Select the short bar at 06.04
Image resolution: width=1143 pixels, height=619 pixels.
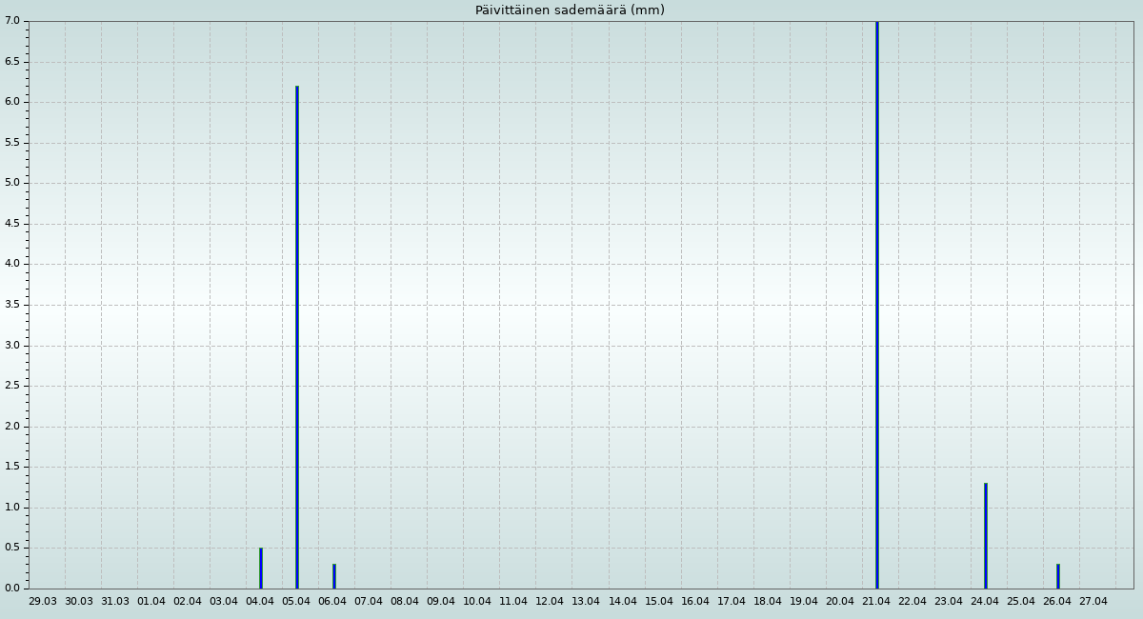[x=333, y=576]
